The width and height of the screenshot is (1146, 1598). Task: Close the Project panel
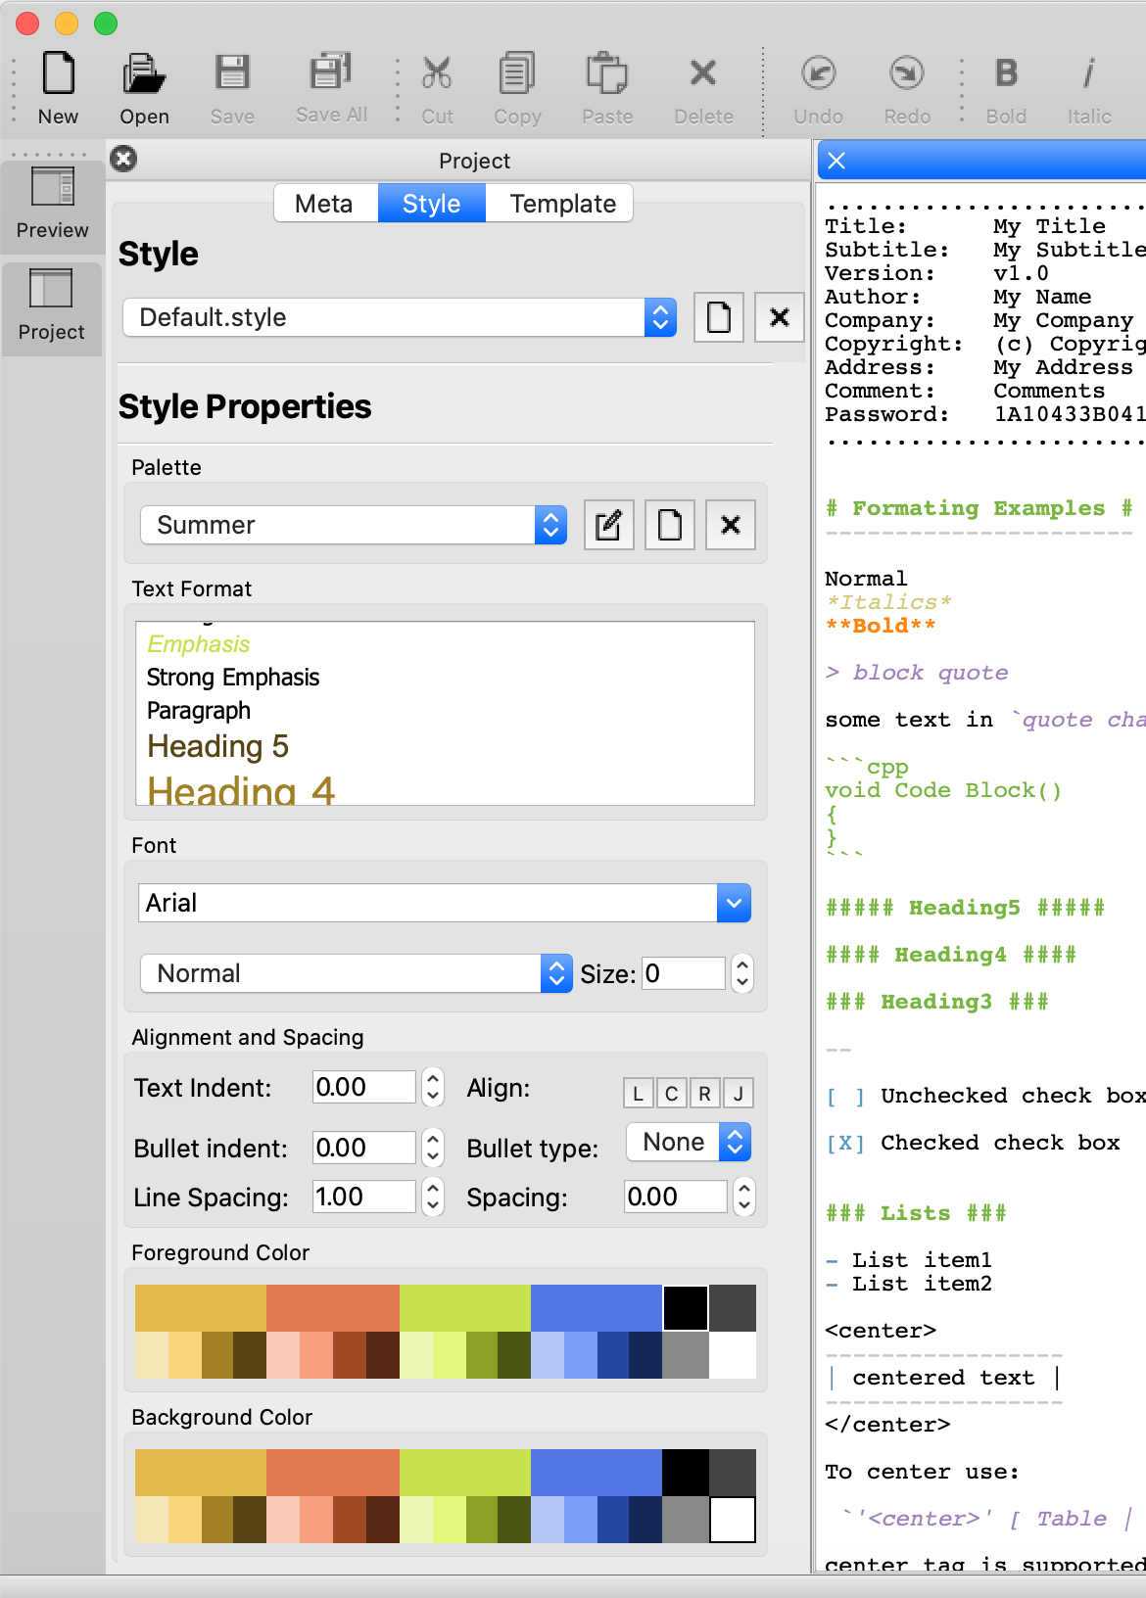[123, 159]
